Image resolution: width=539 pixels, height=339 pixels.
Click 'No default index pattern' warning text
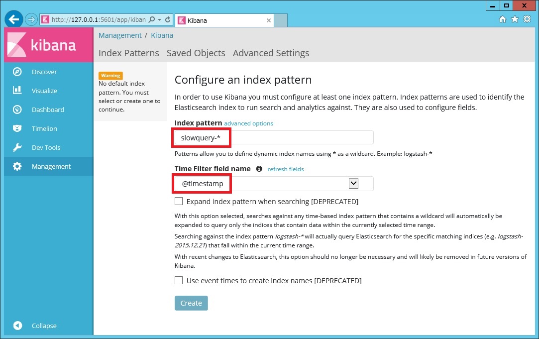coord(129,97)
